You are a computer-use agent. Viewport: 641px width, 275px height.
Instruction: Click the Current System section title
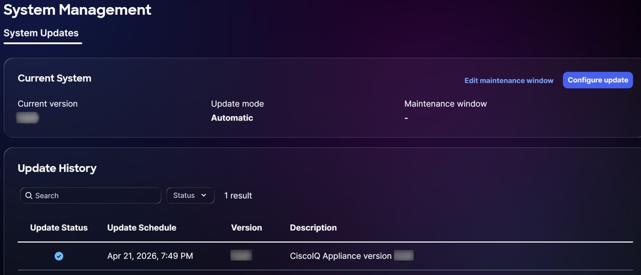55,78
